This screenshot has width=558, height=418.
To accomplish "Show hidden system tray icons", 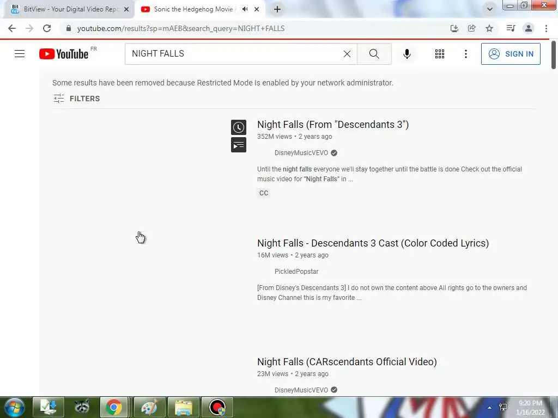I will pyautogui.click(x=490, y=408).
